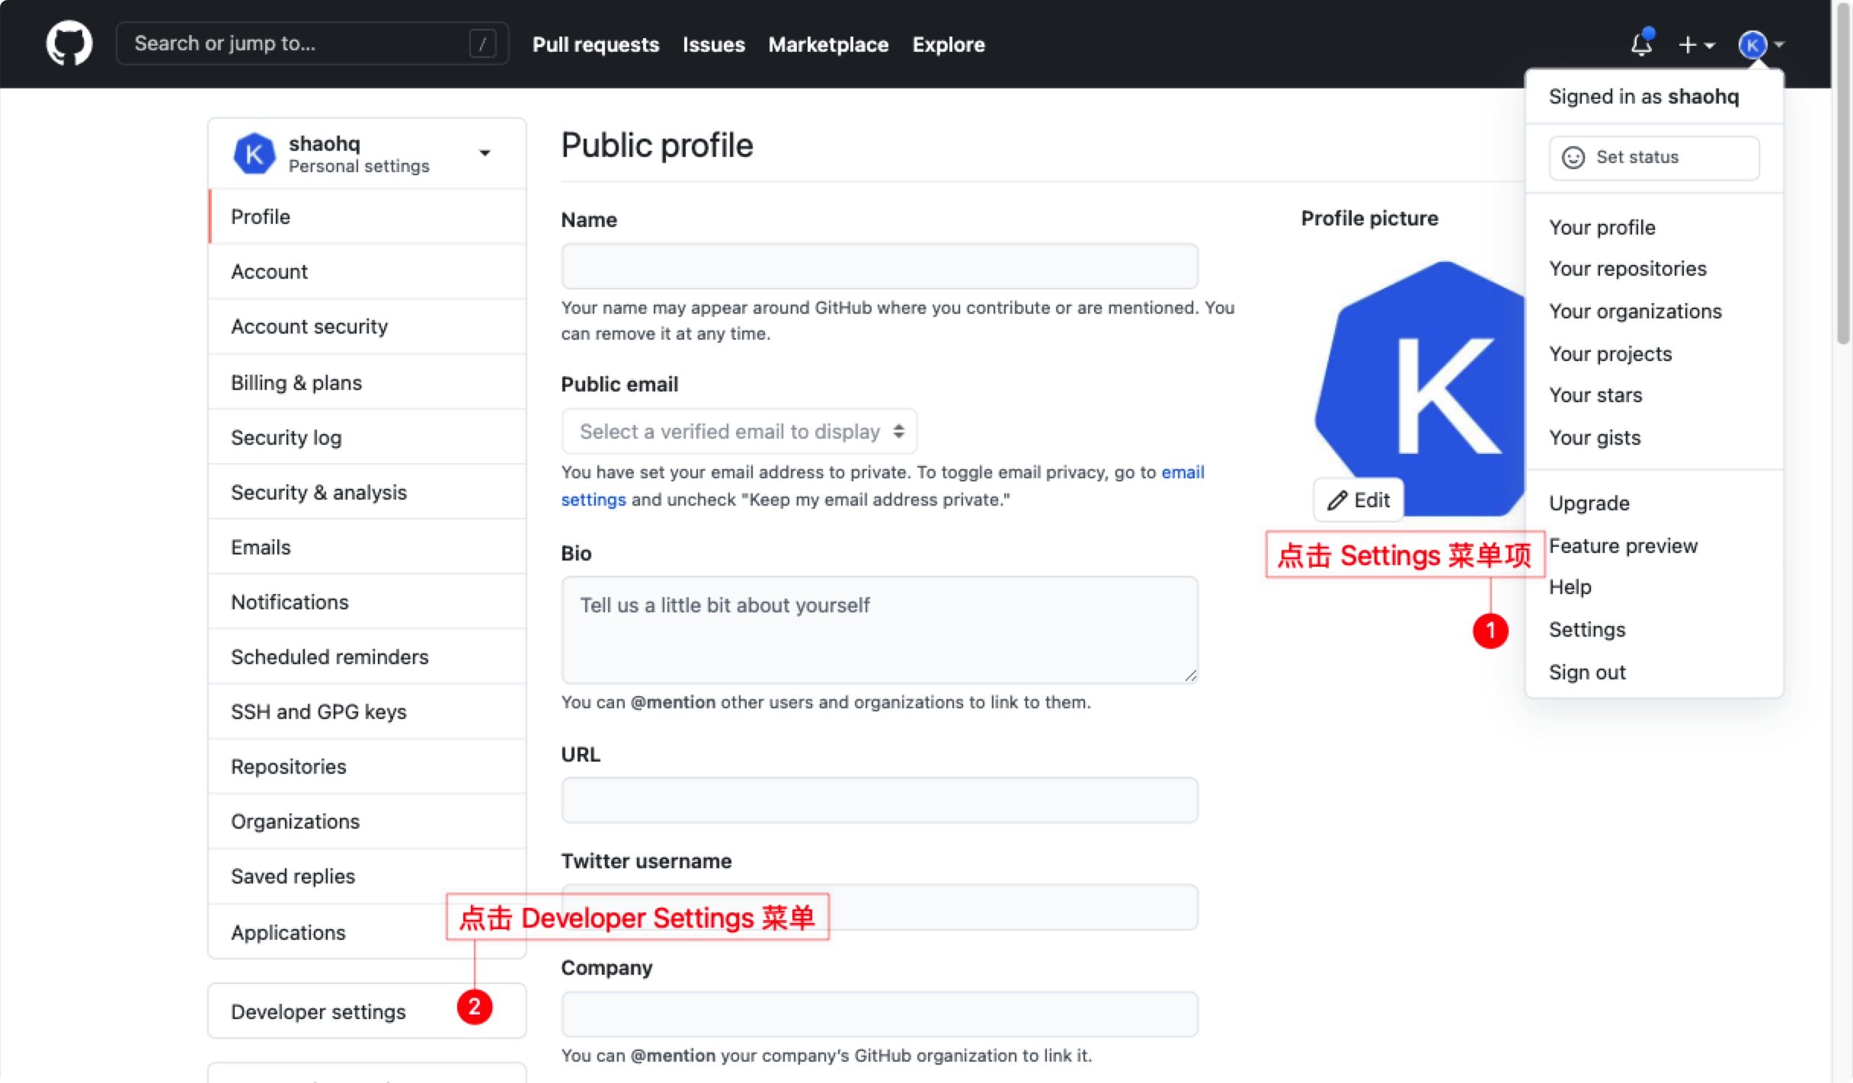Open the verified email select dropdown

739,432
